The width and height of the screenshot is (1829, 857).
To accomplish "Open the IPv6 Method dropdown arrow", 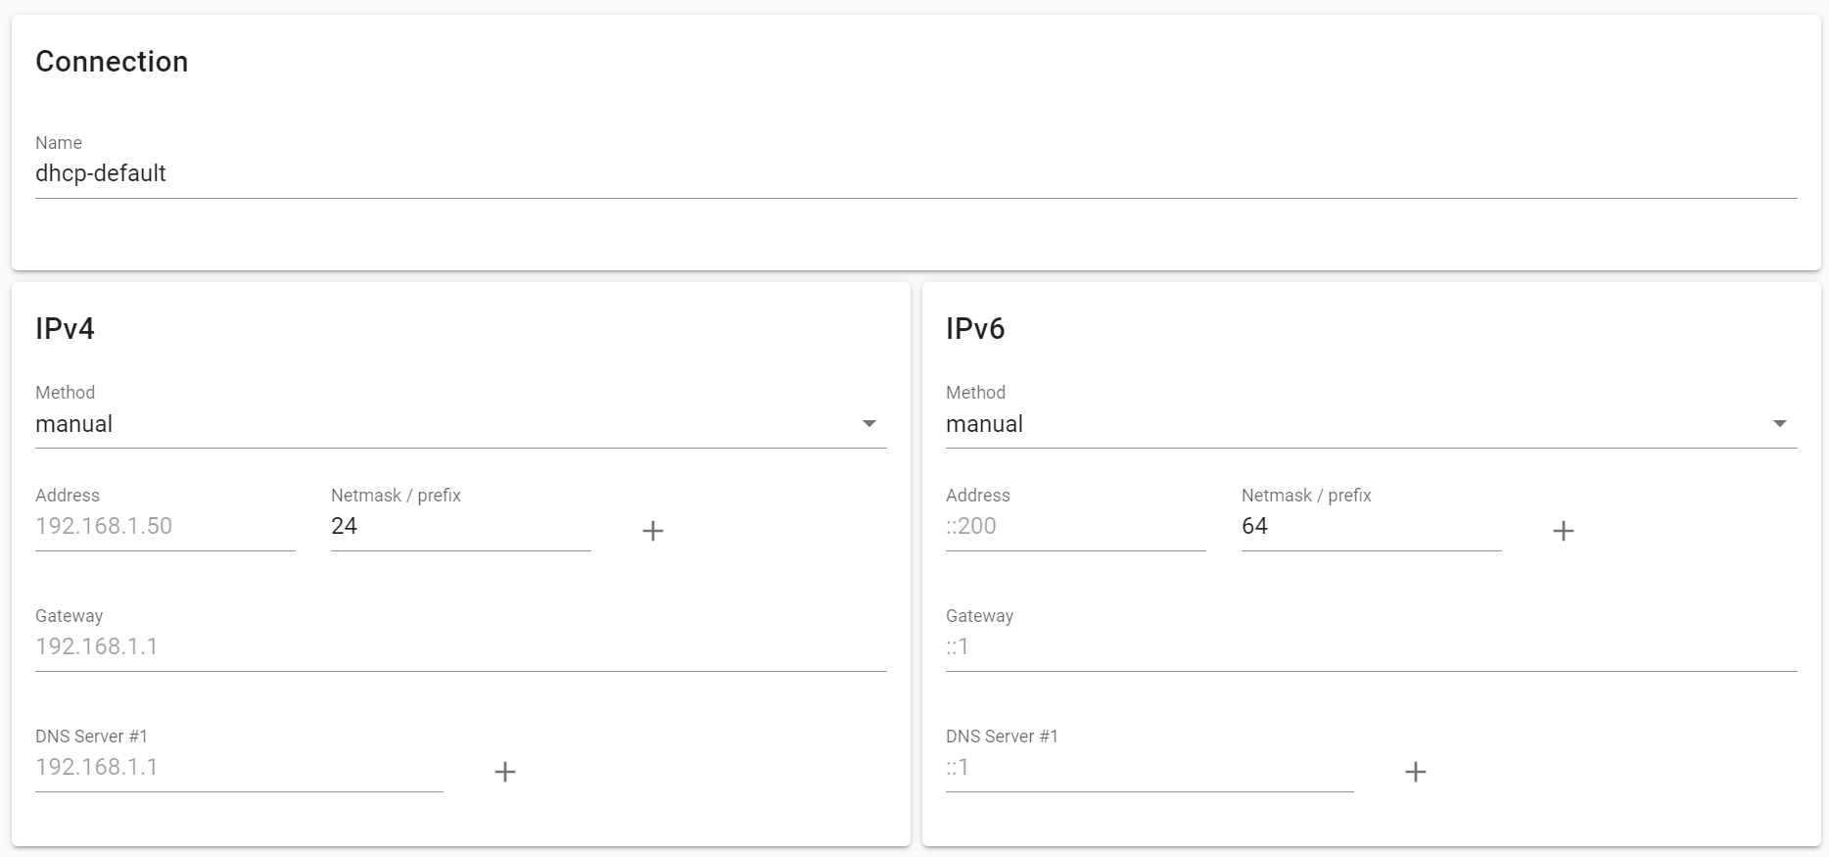I will (x=1779, y=424).
